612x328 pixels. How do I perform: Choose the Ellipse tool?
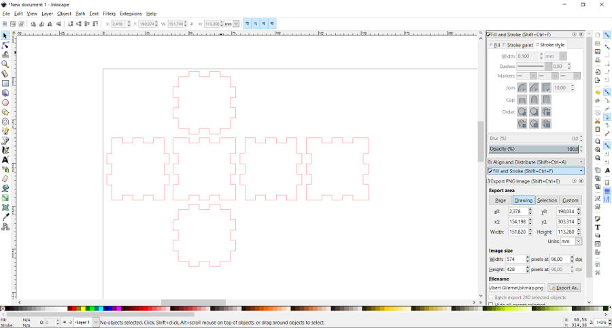(5, 103)
